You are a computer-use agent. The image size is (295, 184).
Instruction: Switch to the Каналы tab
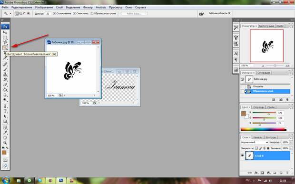257,137
